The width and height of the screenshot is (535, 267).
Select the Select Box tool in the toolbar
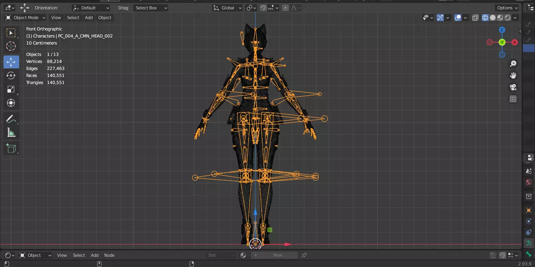tap(11, 33)
